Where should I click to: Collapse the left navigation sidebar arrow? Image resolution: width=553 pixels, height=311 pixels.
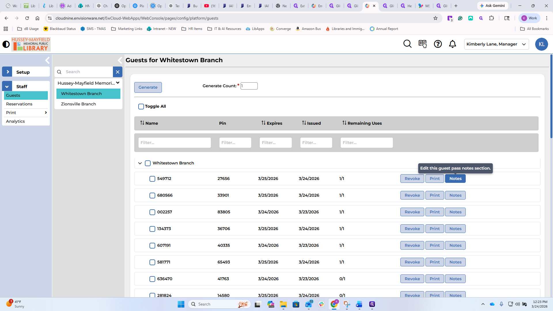[48, 60]
